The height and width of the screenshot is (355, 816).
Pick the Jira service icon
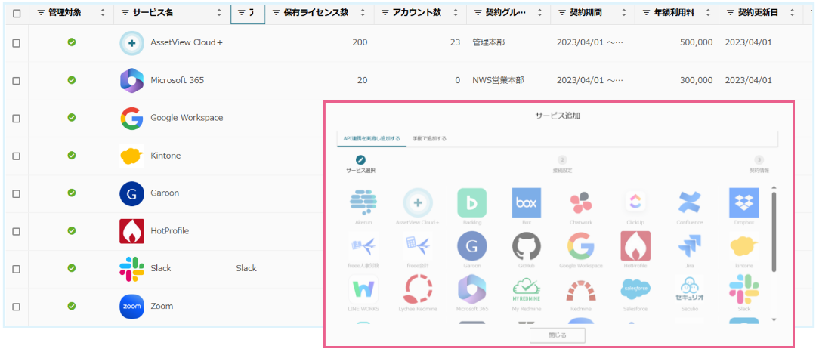point(690,245)
